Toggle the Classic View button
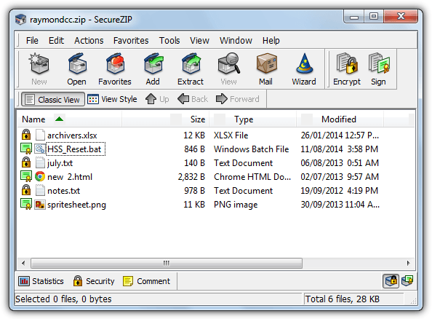This screenshot has height=319, width=432. (53, 99)
